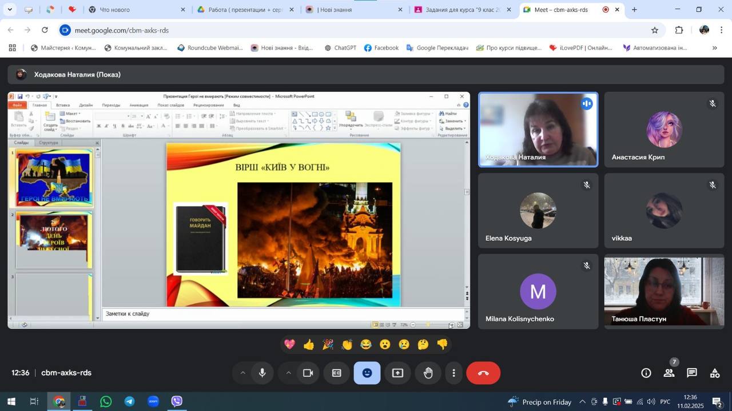Expand video settings chevron beside camera

[288, 373]
